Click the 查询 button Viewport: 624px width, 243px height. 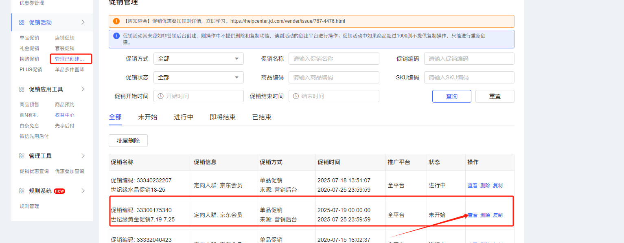pyautogui.click(x=451, y=96)
